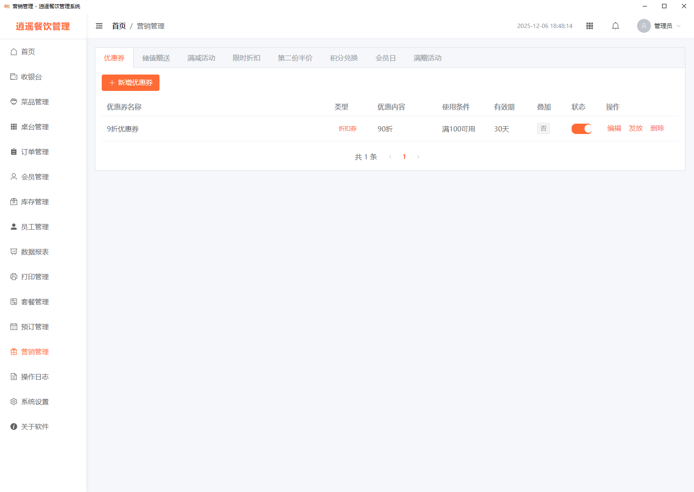
Task: Click page number 1 in pagination
Action: coord(404,157)
